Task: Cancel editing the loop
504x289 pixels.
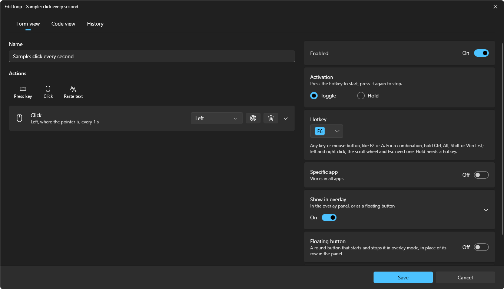Action: click(x=465, y=278)
